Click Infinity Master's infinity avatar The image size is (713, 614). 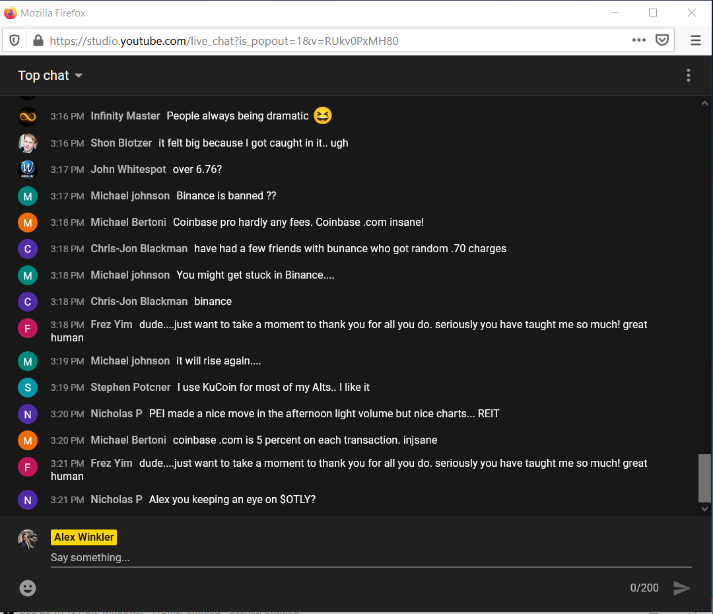[28, 116]
